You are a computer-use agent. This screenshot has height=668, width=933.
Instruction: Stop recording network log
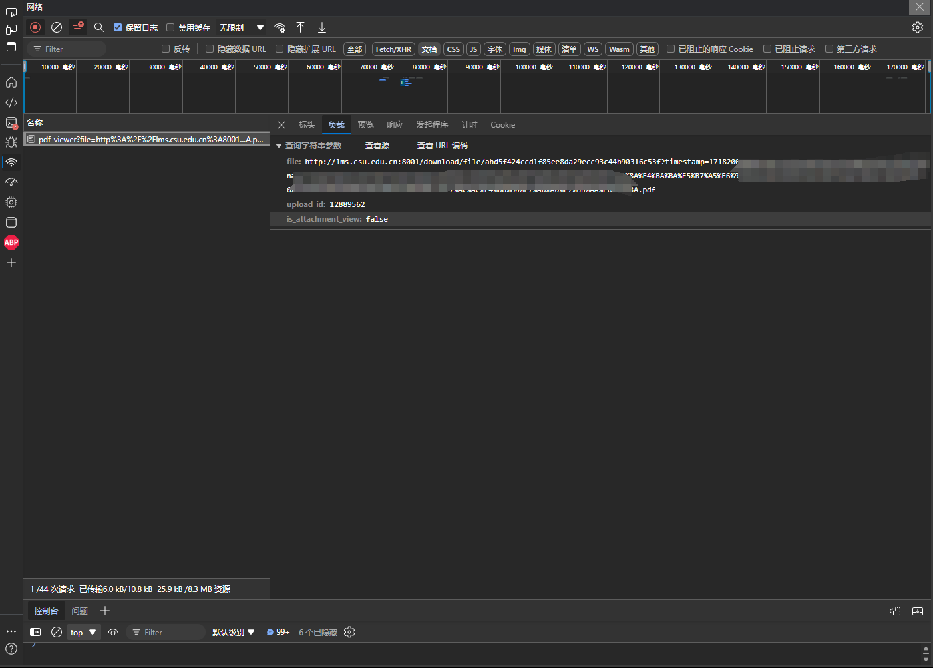click(36, 27)
